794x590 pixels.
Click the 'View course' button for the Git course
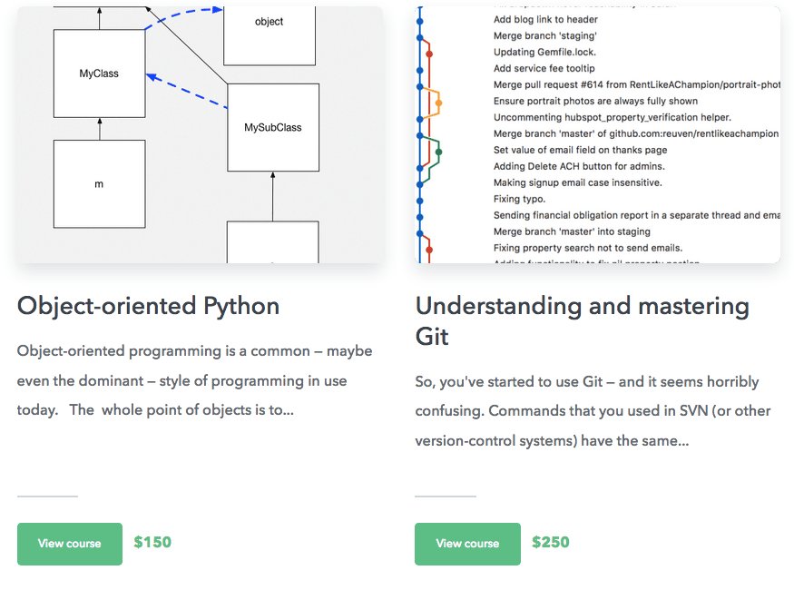[x=467, y=544]
